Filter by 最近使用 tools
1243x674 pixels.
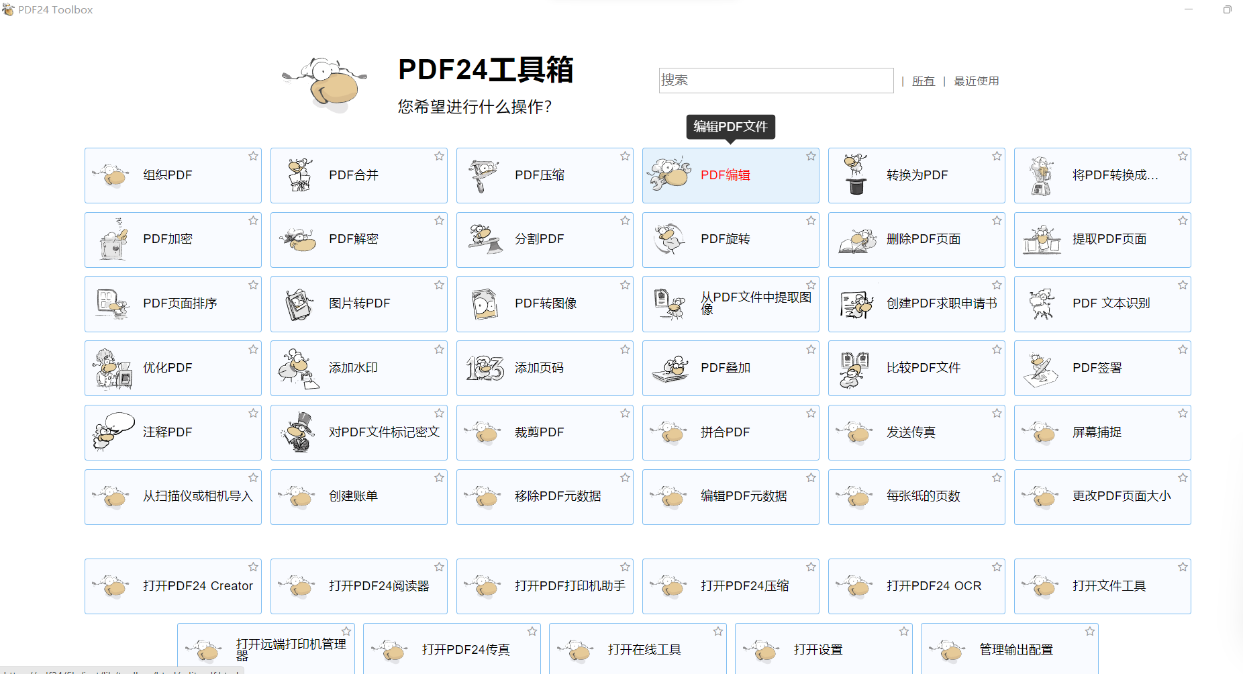click(x=976, y=81)
